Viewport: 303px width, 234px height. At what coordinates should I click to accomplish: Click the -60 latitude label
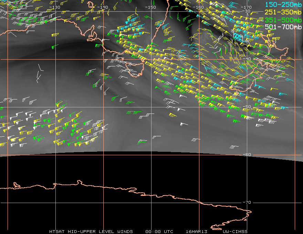(x=247, y=155)
